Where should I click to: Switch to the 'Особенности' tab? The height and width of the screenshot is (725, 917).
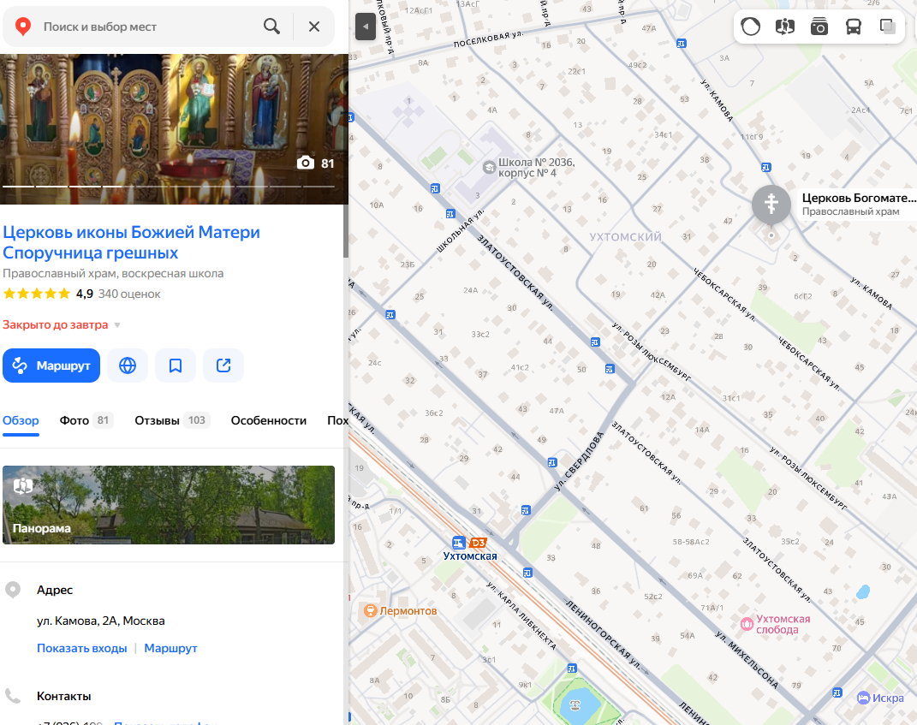(x=269, y=420)
